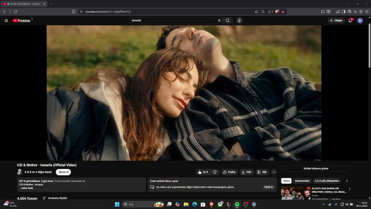
Task: Open the Windows Start menu
Action: (117, 204)
